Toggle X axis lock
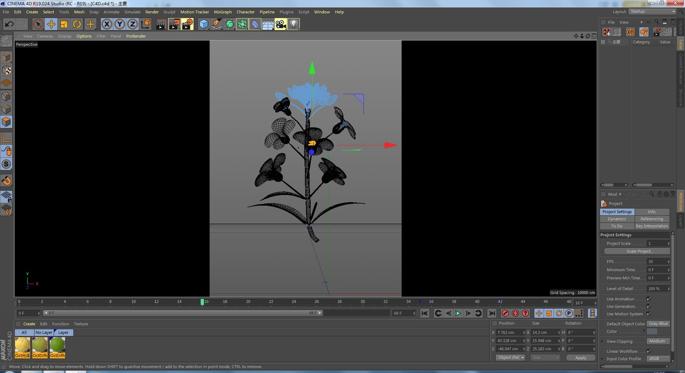The width and height of the screenshot is (685, 373). pos(106,24)
